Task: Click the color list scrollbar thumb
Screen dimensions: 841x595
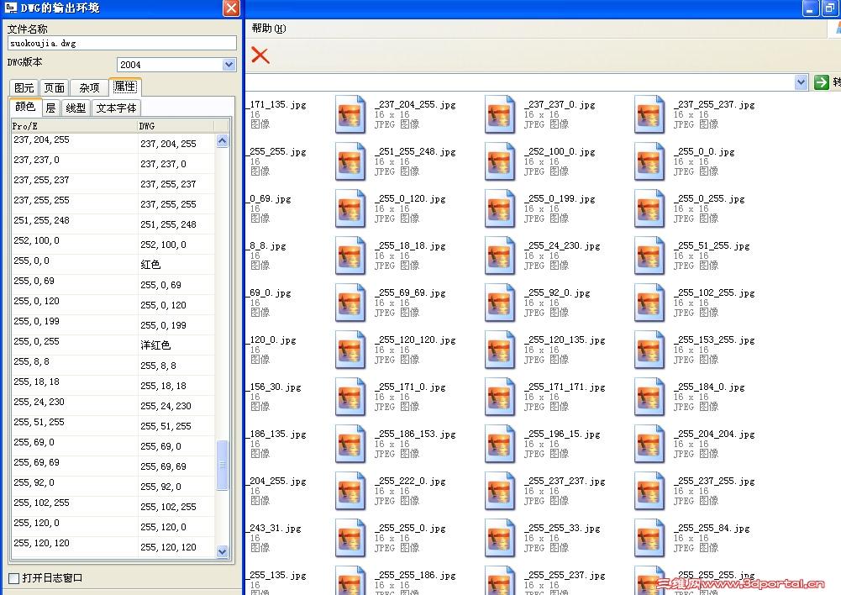Action: [222, 465]
